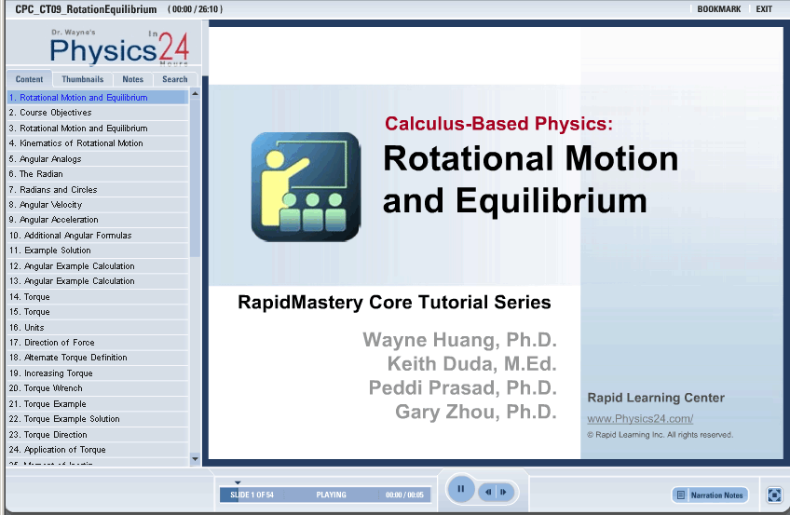Open slide 22 Torque Example Solution
The width and height of the screenshot is (790, 515).
point(64,419)
